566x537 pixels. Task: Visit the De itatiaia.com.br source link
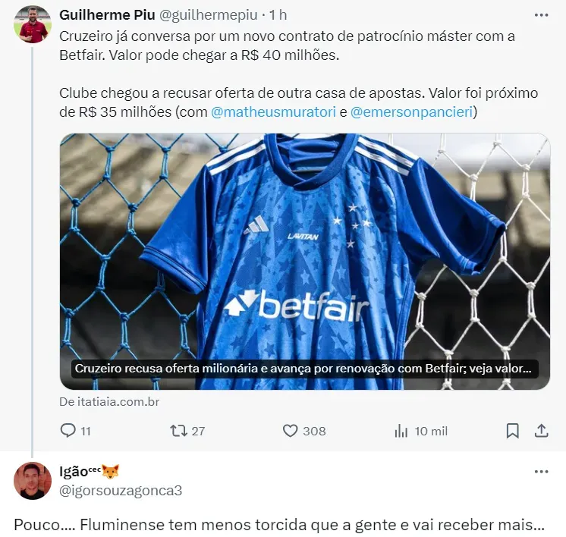(109, 402)
